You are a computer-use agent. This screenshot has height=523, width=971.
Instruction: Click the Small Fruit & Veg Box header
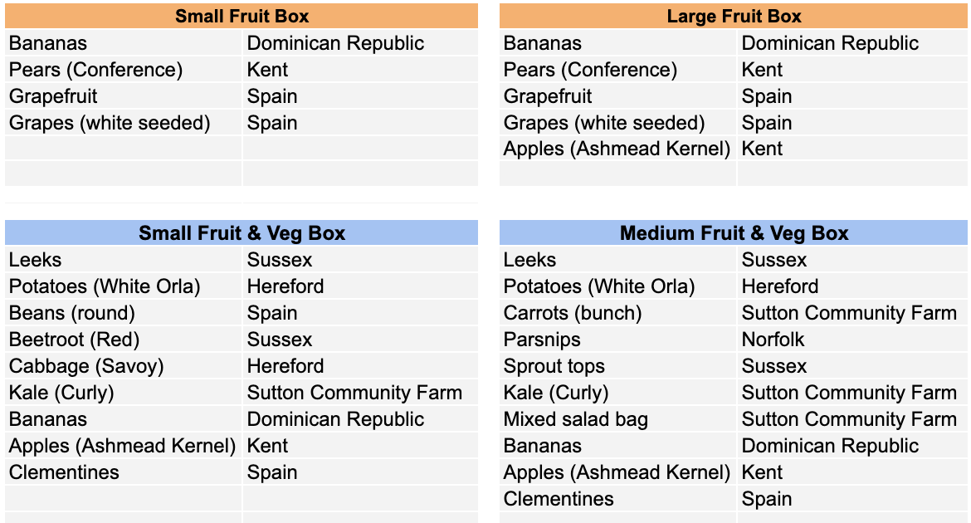242,233
